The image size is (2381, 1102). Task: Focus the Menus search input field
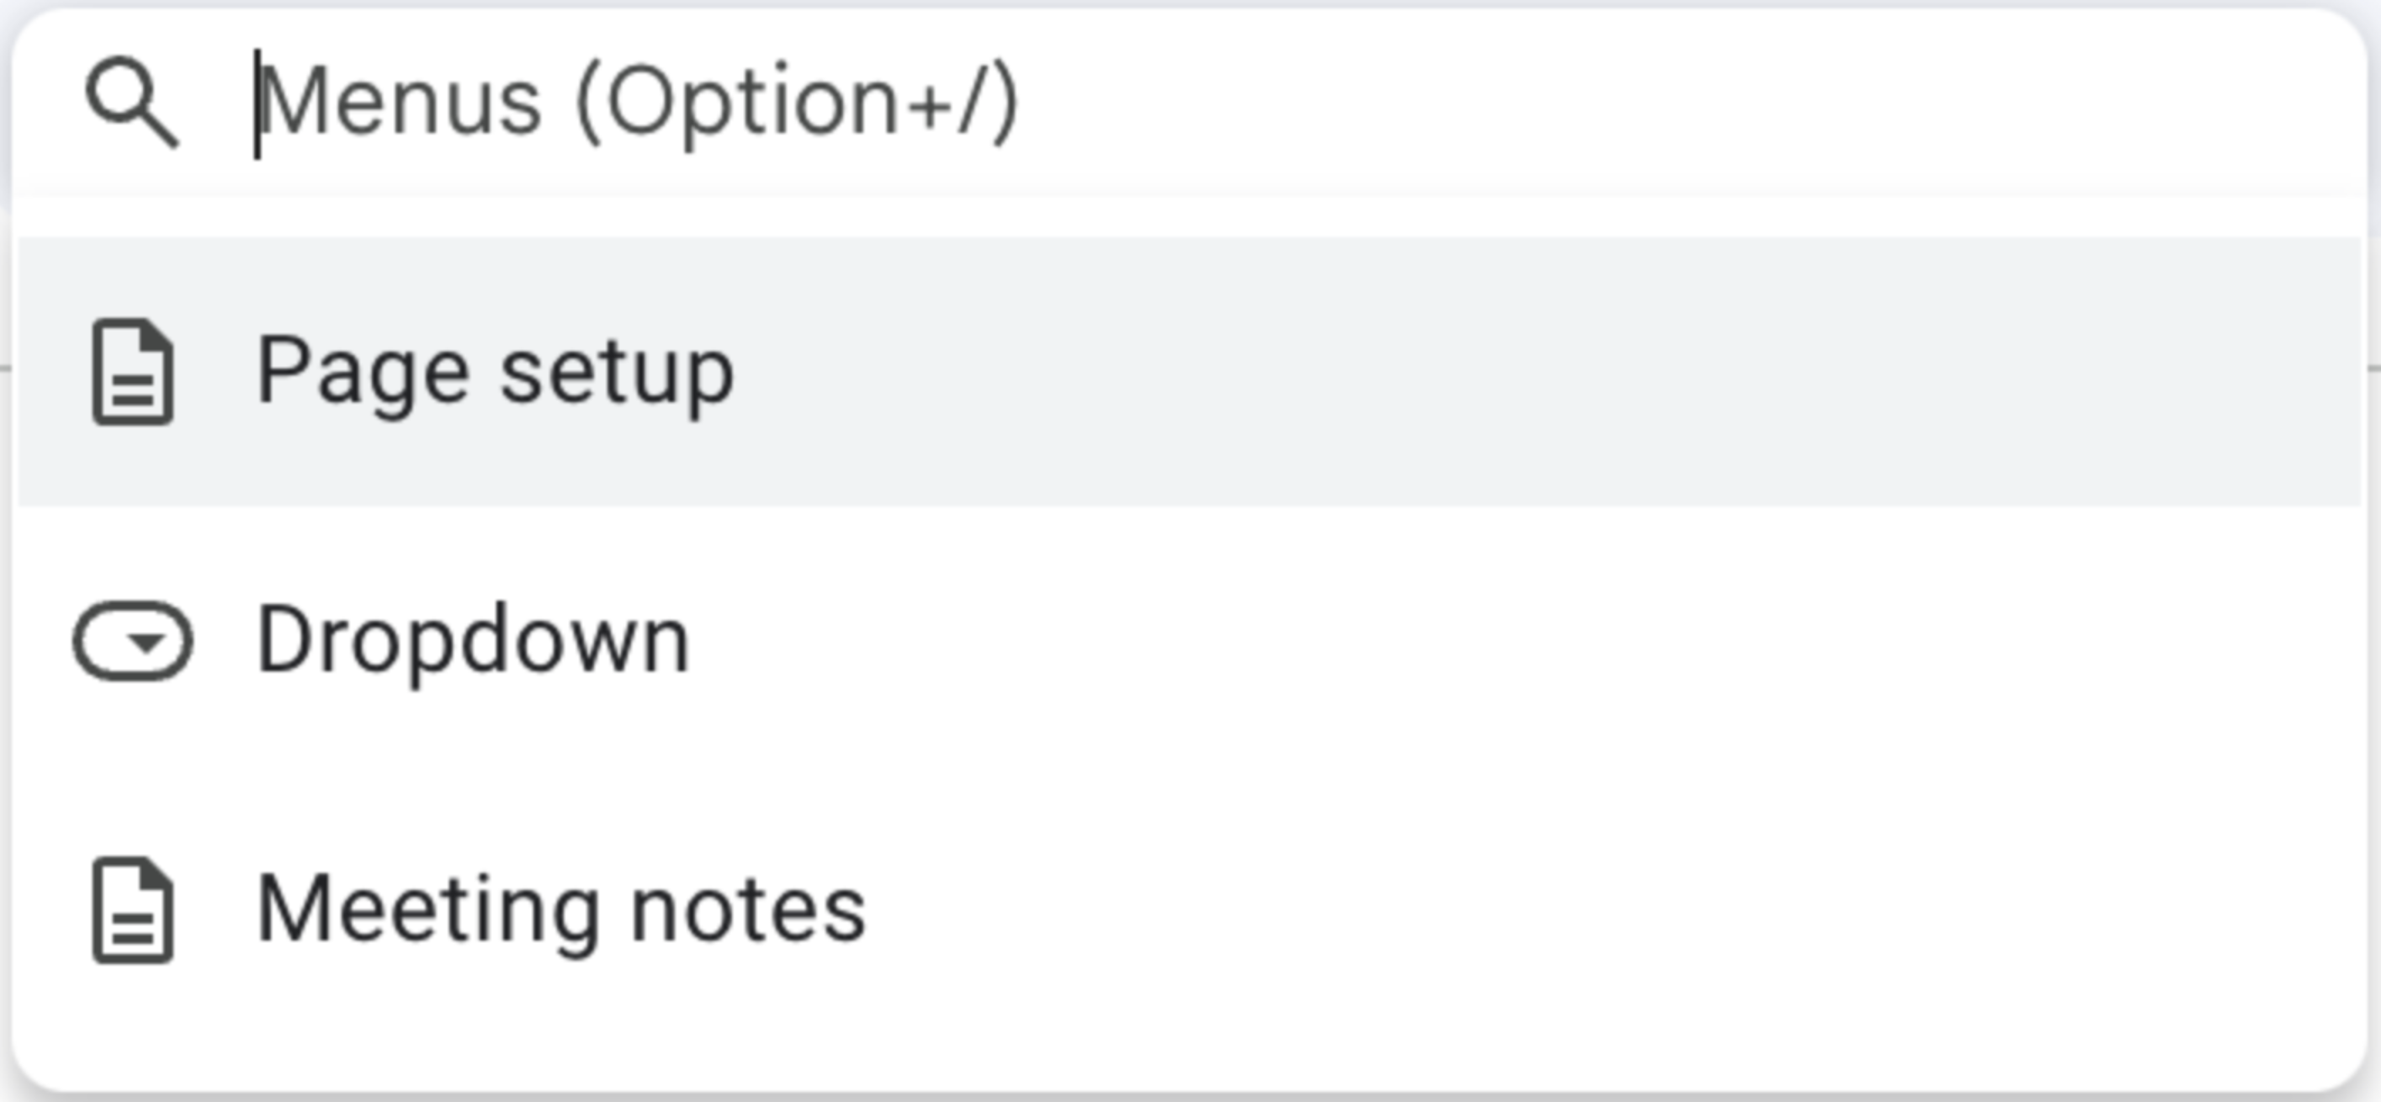pyautogui.click(x=1201, y=102)
